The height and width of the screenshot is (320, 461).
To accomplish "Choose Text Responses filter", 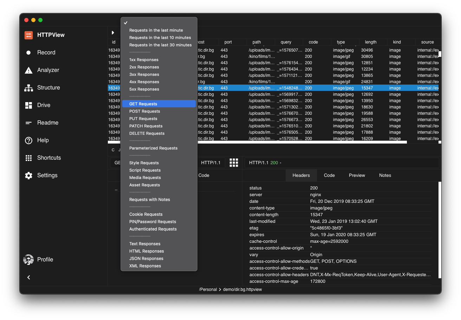I will point(159,244).
